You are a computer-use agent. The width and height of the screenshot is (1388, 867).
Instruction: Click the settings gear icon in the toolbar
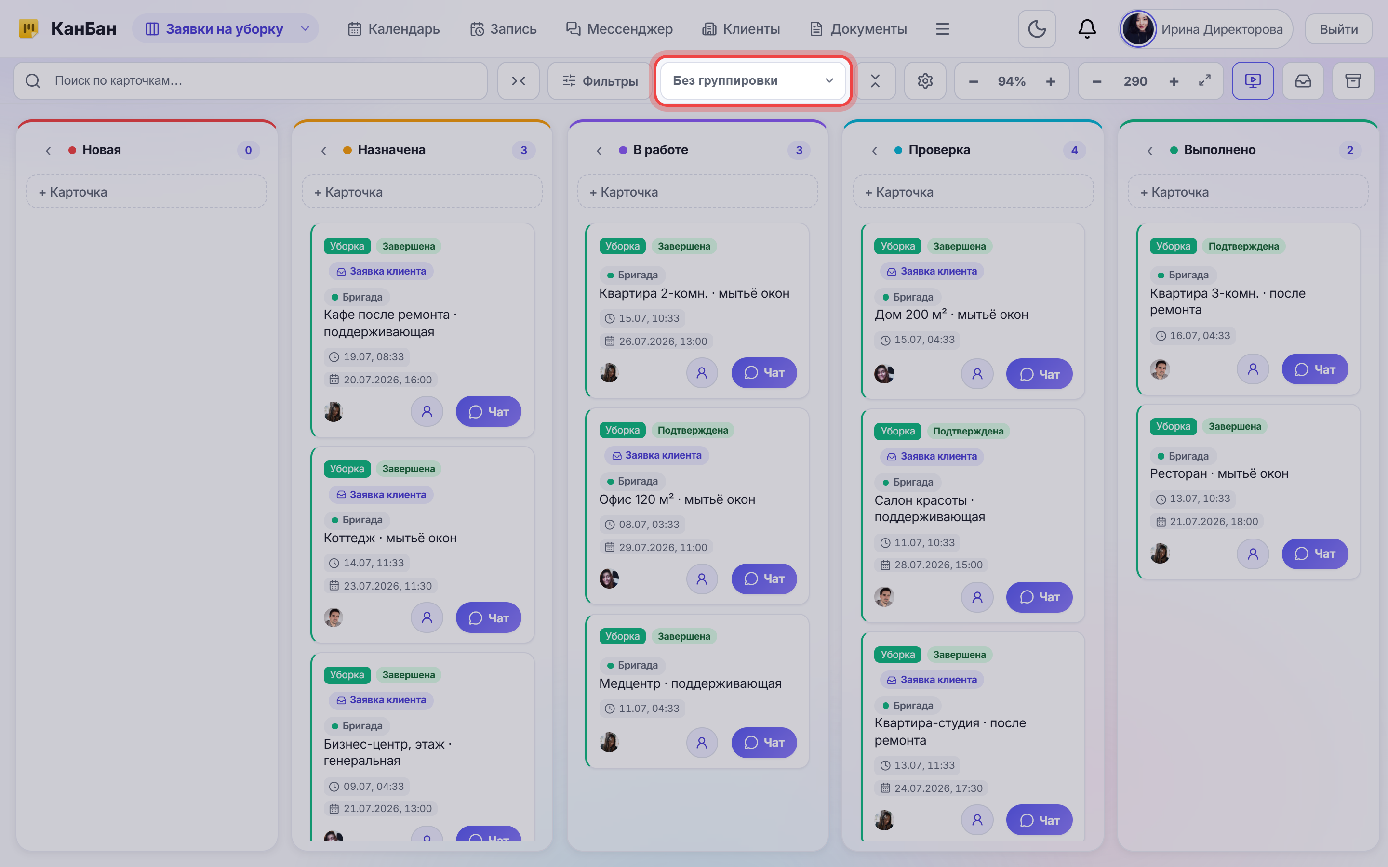click(x=924, y=81)
